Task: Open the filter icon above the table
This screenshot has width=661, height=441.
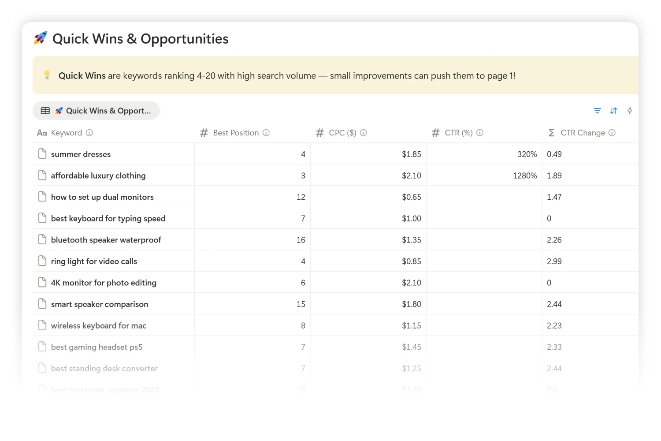Action: pos(597,111)
